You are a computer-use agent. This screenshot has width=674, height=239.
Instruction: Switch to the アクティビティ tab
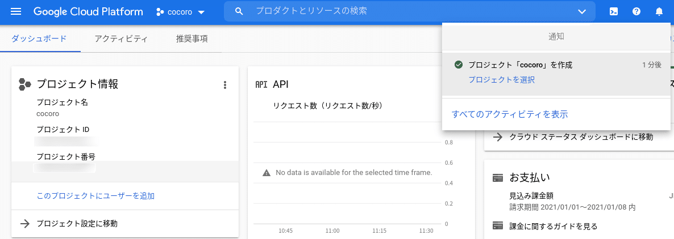tap(121, 39)
